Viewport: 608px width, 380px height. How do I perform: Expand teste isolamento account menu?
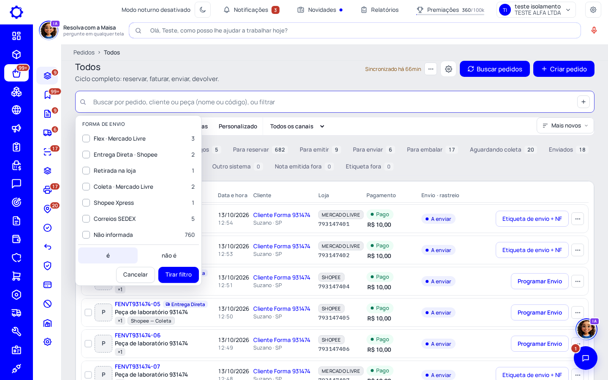coord(536,10)
